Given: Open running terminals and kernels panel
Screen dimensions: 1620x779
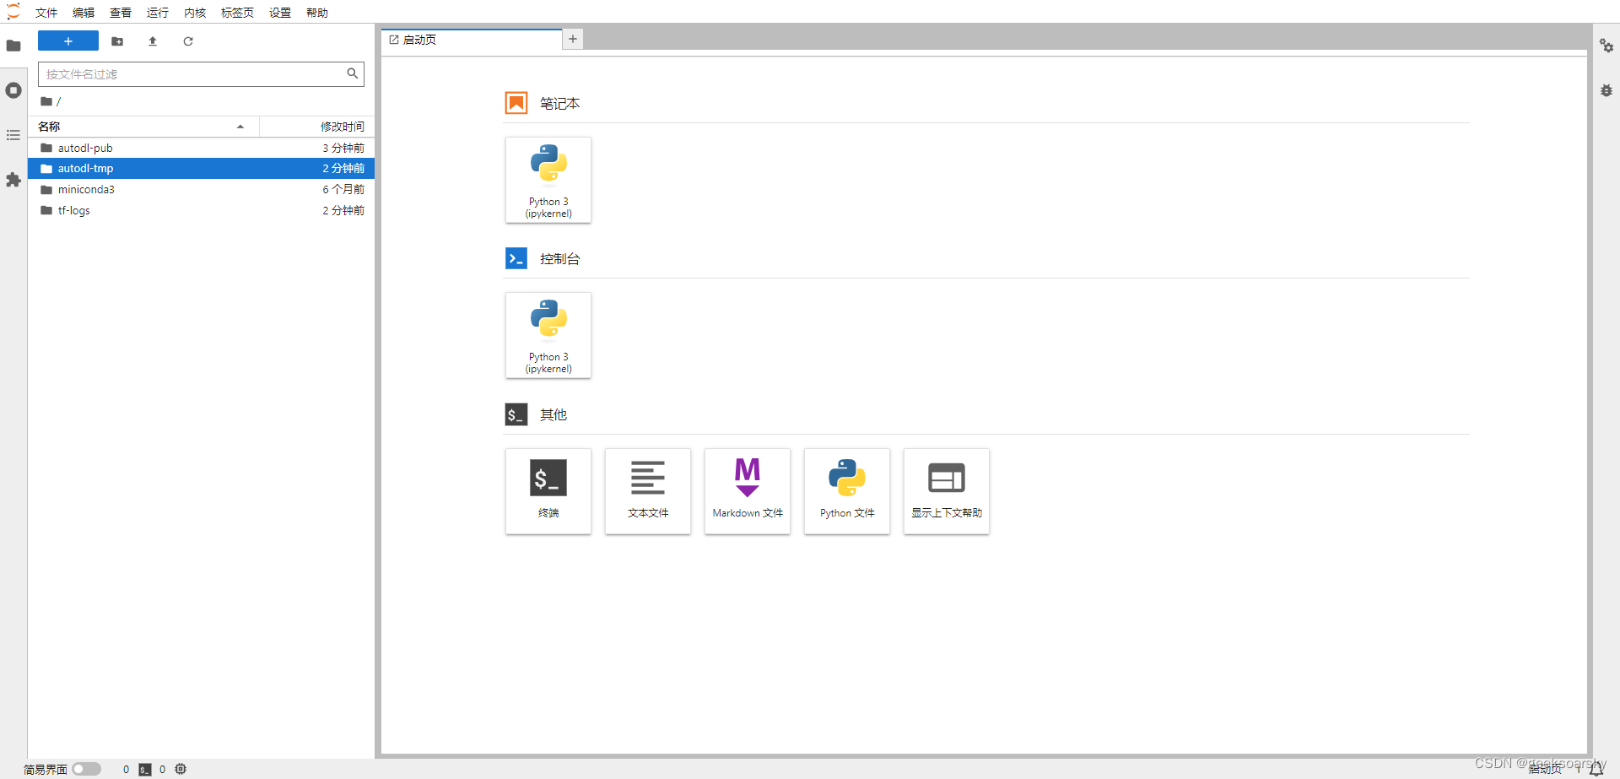Looking at the screenshot, I should [13, 90].
